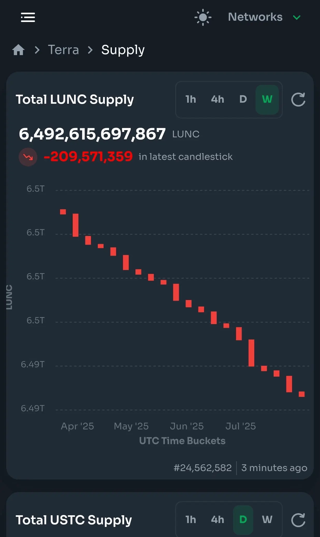Viewport: 320px width, 537px height.
Task: Refresh the Total USTC Supply chart
Action: [298, 520]
